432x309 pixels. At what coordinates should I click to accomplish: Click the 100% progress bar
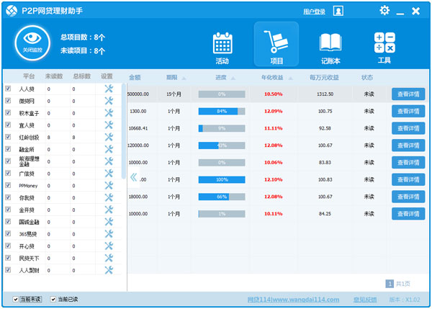click(221, 179)
